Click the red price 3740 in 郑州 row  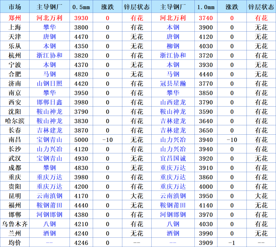206,18
